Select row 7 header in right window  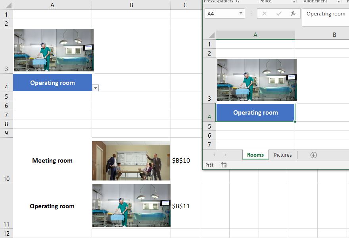click(209, 144)
